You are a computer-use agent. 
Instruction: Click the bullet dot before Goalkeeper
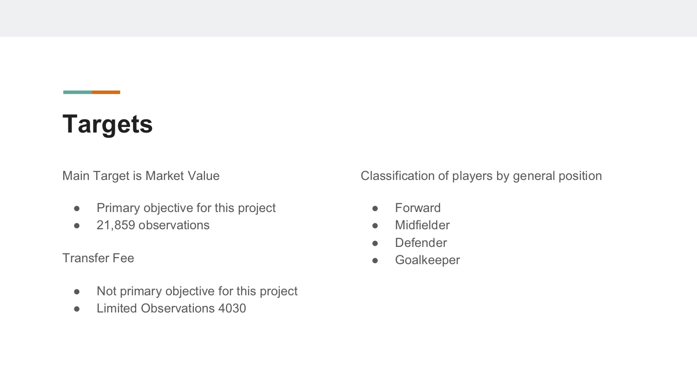pyautogui.click(x=375, y=260)
